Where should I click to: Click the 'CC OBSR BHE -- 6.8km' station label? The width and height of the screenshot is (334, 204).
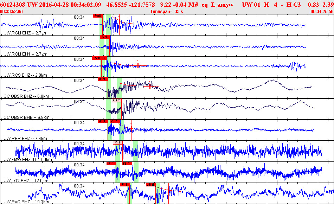point(27,117)
